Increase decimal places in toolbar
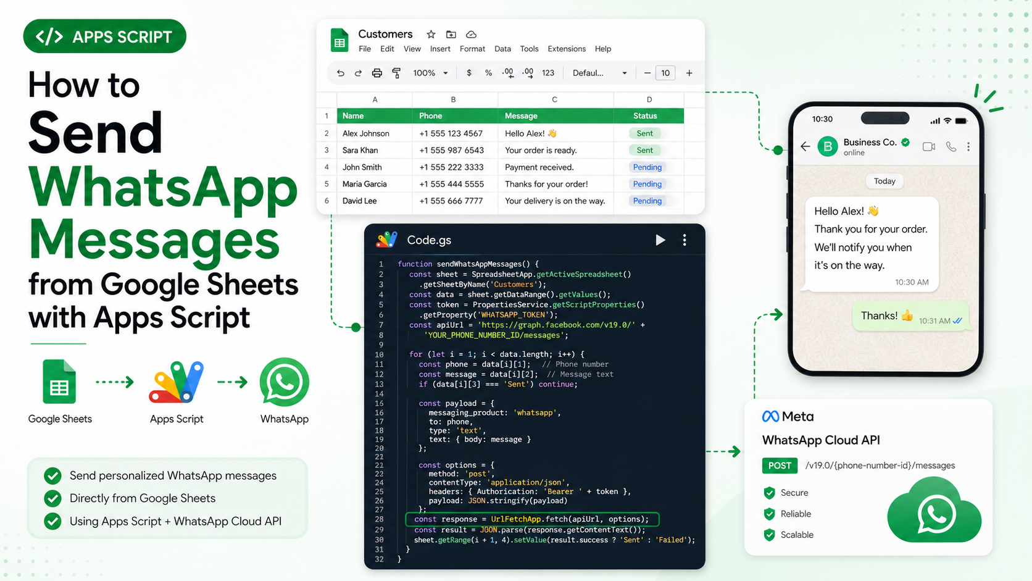 [528, 73]
